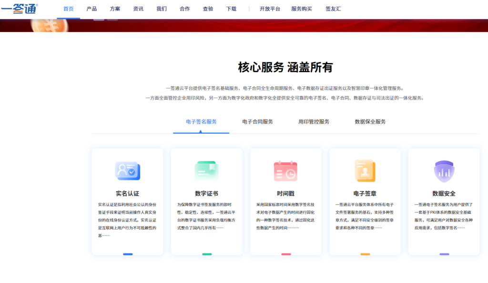Expand the 方案 menu in navigation
Screen dimensions: 488x283
115,9
